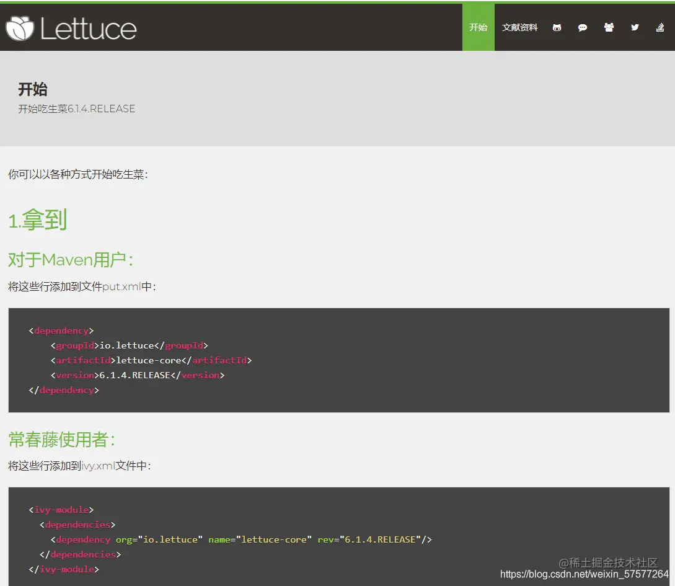Open the Stack Overflow icon link
675x586 pixels.
coord(660,27)
